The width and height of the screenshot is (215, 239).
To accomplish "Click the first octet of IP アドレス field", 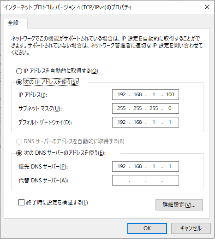I will [x=121, y=94].
